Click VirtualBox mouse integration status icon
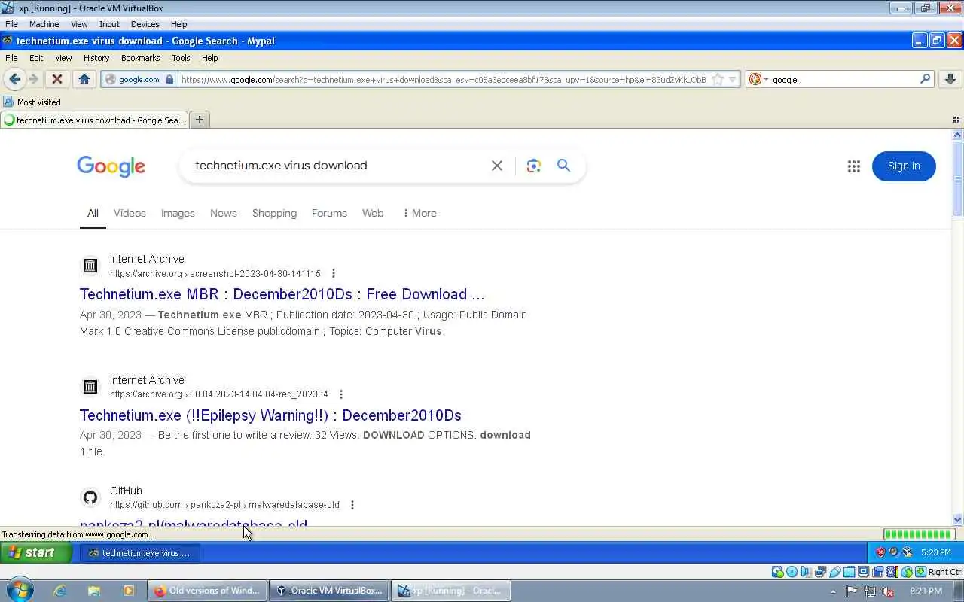The image size is (964, 602). point(907,572)
